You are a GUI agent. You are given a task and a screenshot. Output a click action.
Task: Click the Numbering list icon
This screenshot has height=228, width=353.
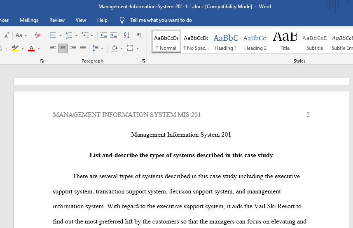coord(69,35)
